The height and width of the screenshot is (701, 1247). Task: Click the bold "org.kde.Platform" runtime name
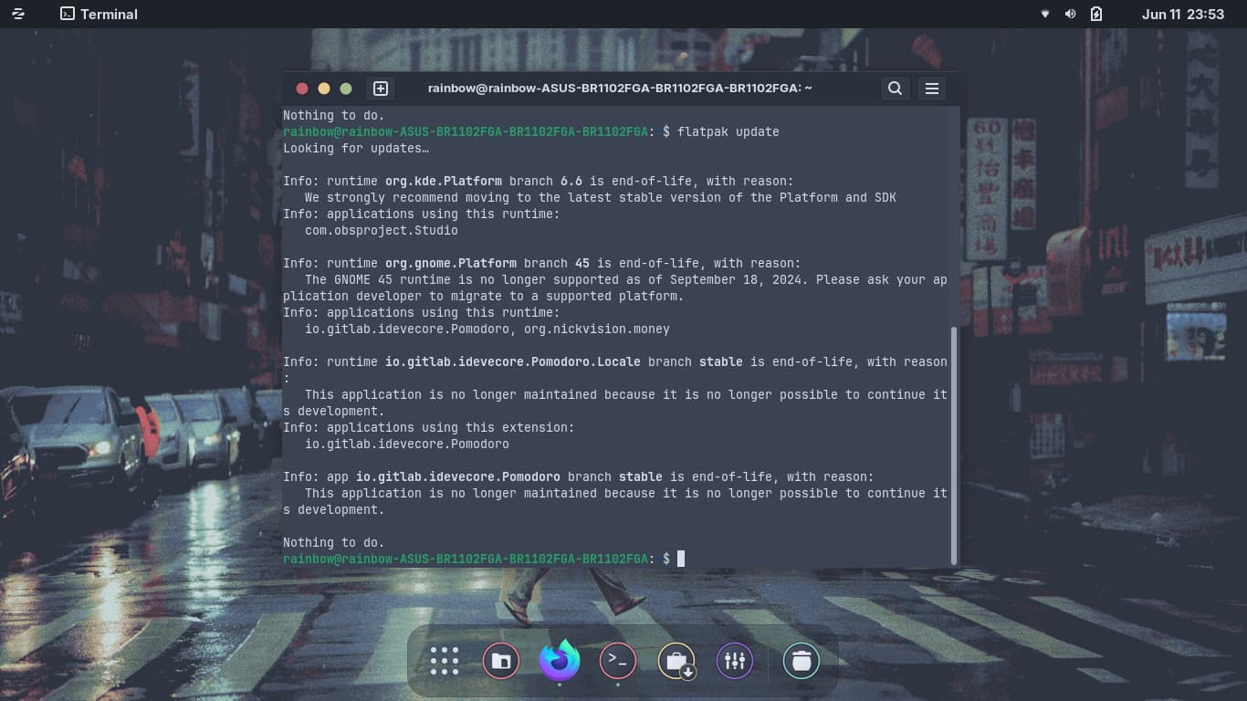click(444, 182)
